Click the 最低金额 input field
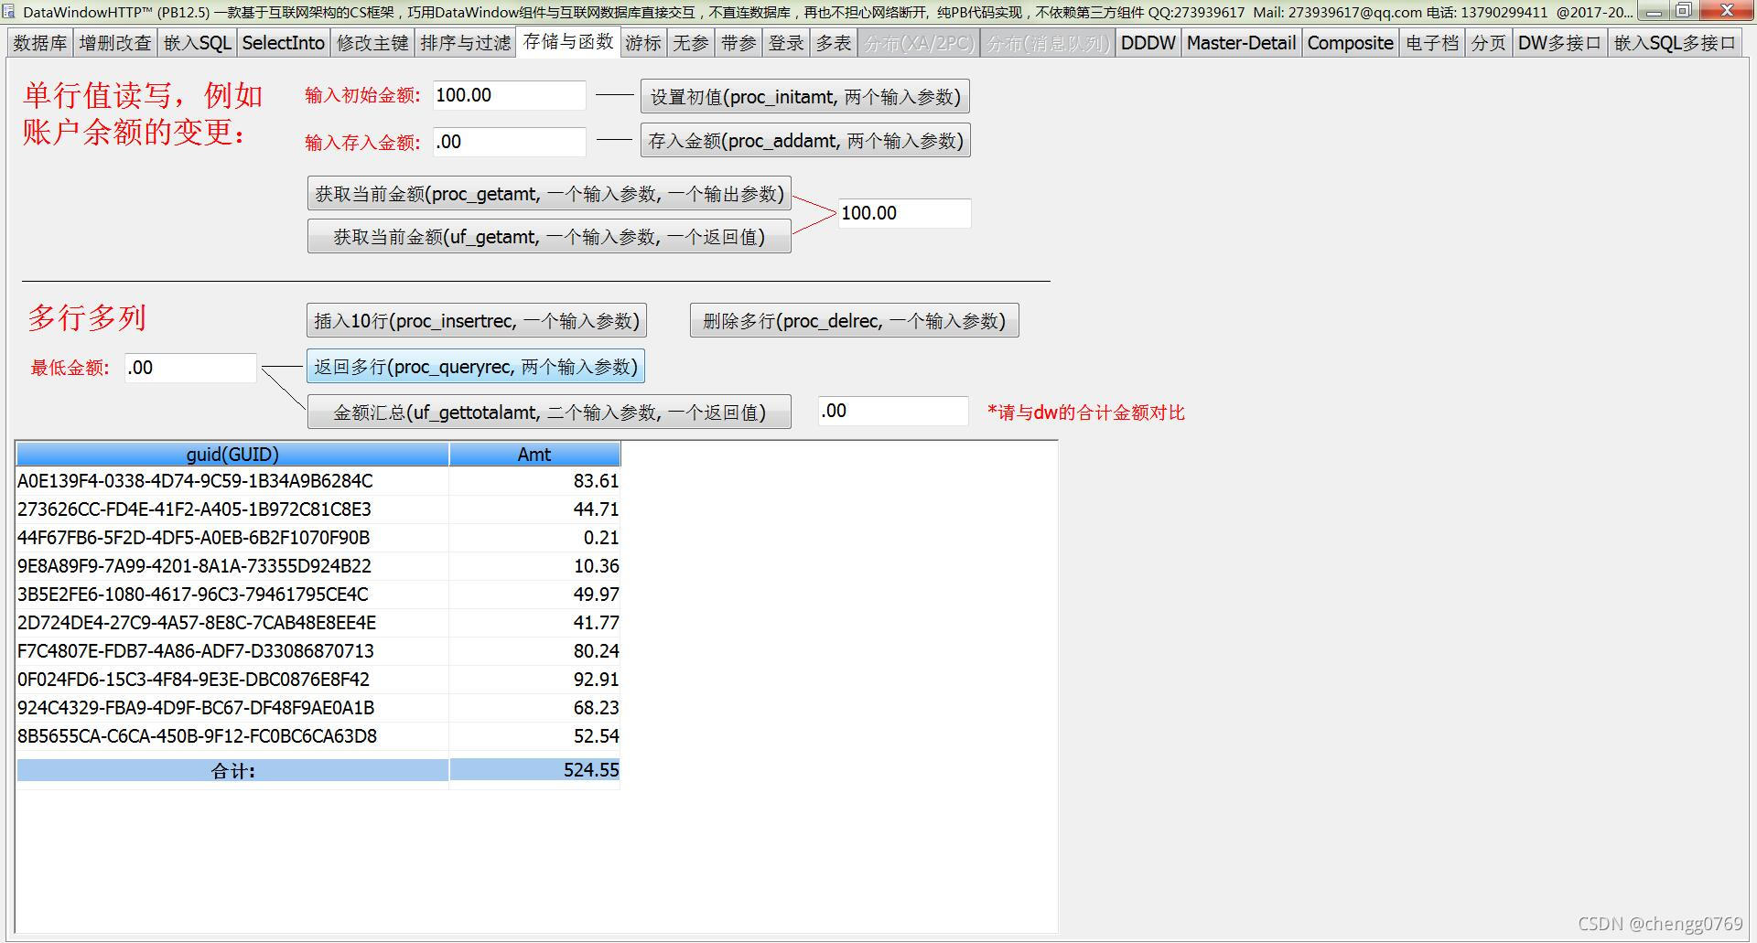This screenshot has width=1757, height=943. [190, 368]
